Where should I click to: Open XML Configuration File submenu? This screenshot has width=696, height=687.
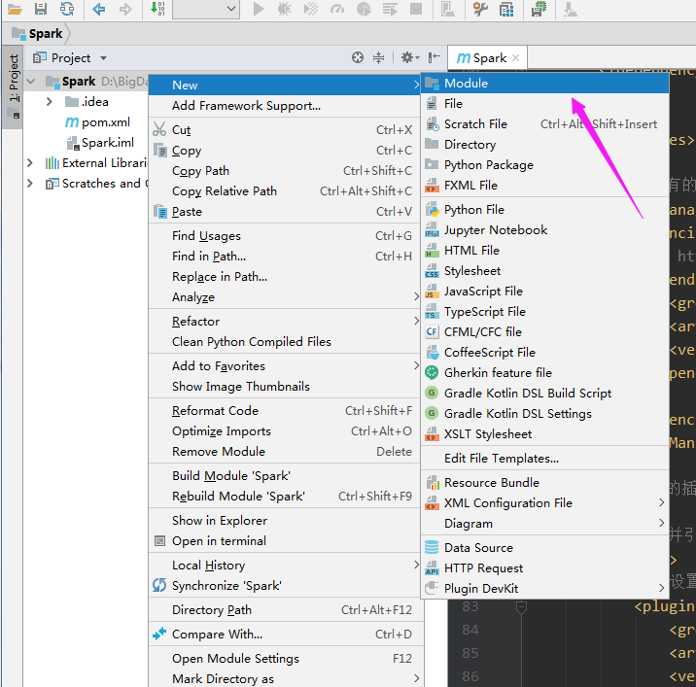point(545,503)
